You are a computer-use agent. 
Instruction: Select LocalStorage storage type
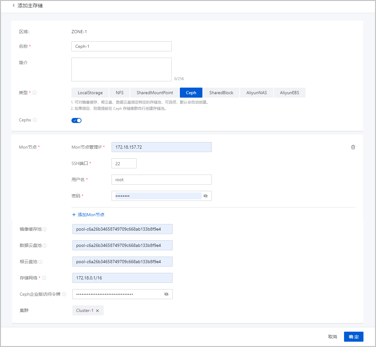pyautogui.click(x=90, y=93)
